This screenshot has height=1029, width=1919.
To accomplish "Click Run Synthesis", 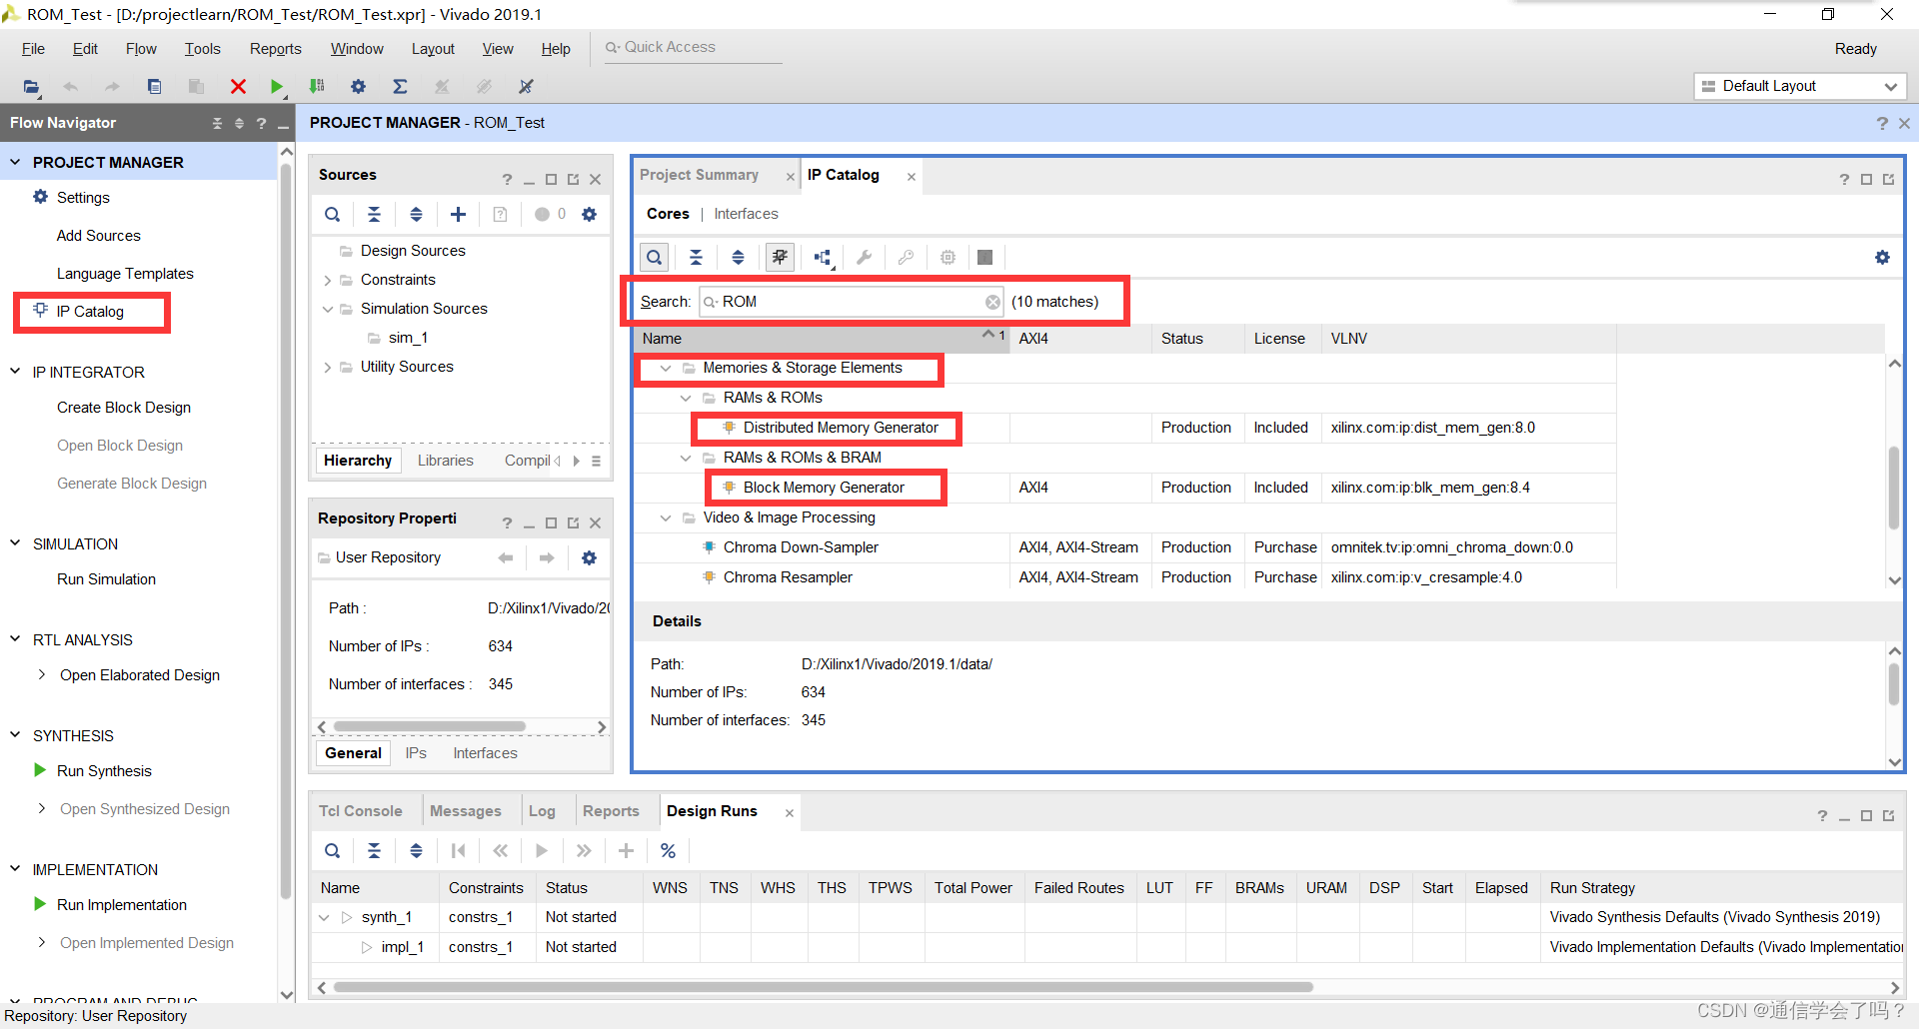I will point(104,771).
